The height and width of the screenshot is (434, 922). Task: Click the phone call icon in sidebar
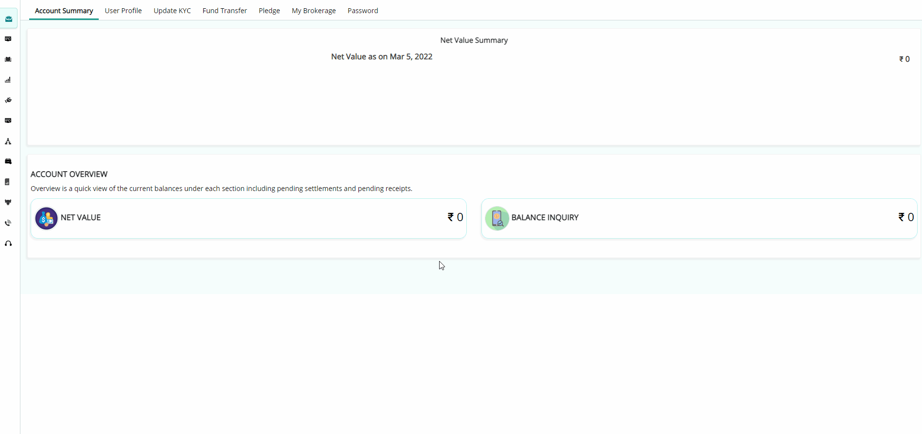(8, 223)
